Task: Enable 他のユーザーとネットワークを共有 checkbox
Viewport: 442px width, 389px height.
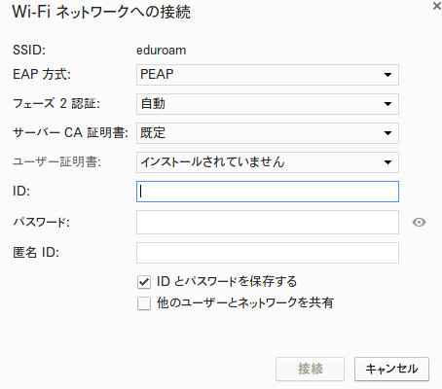Action: (144, 303)
